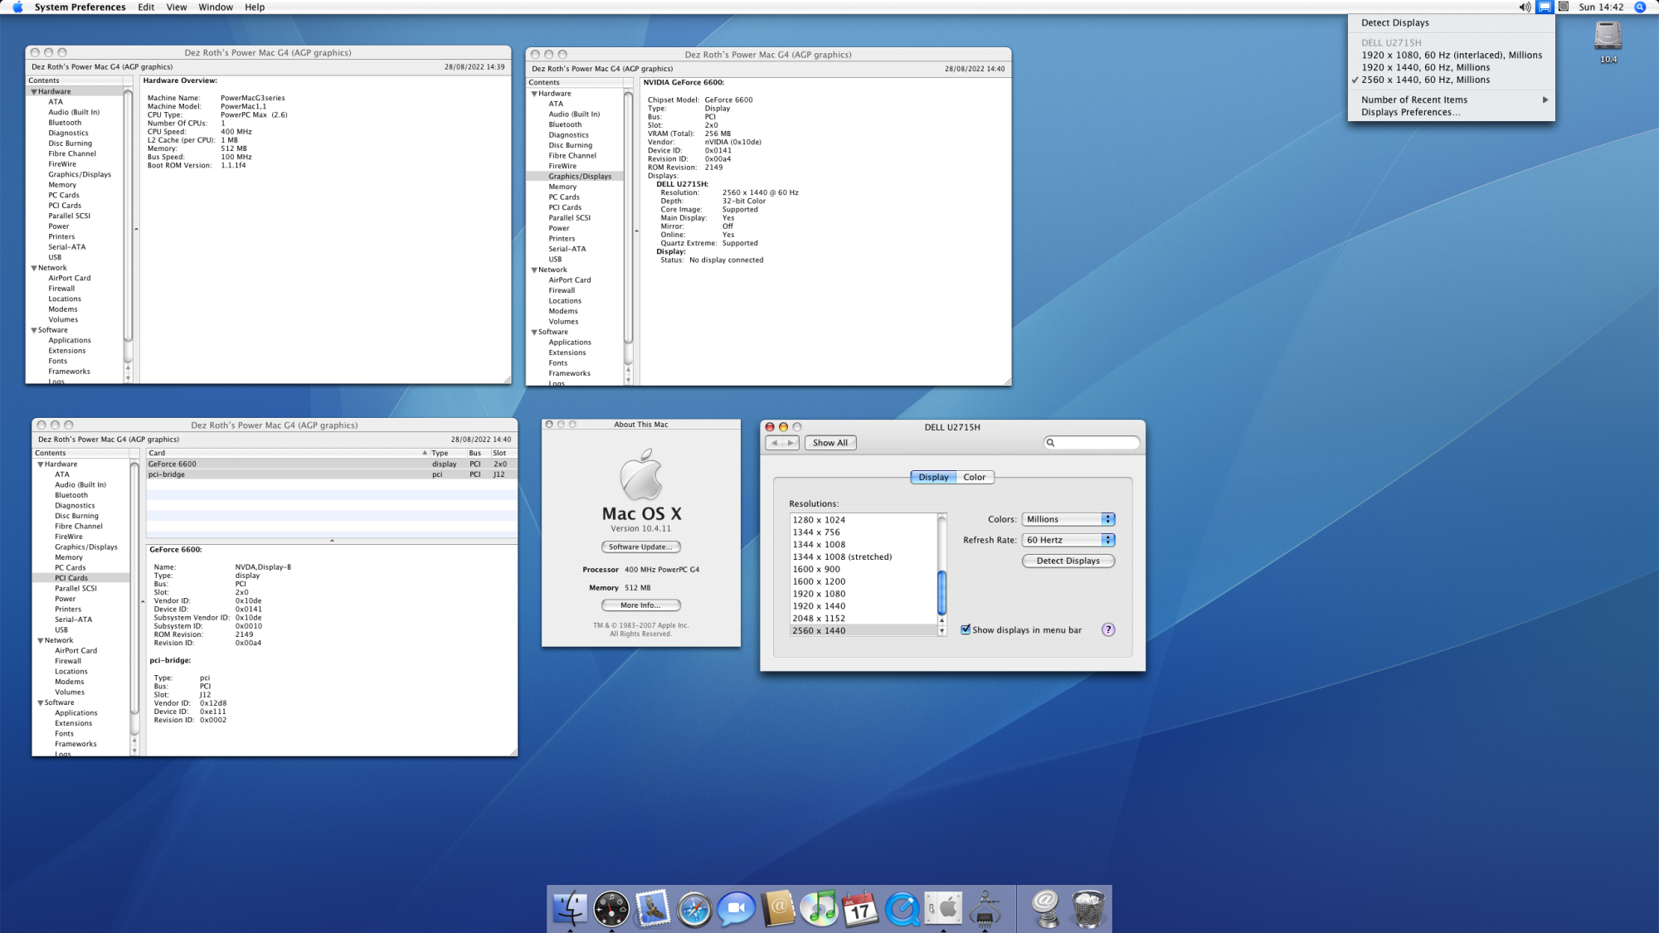The image size is (1659, 933).
Task: Click the square status icon beside the clock
Action: pyautogui.click(x=1564, y=7)
